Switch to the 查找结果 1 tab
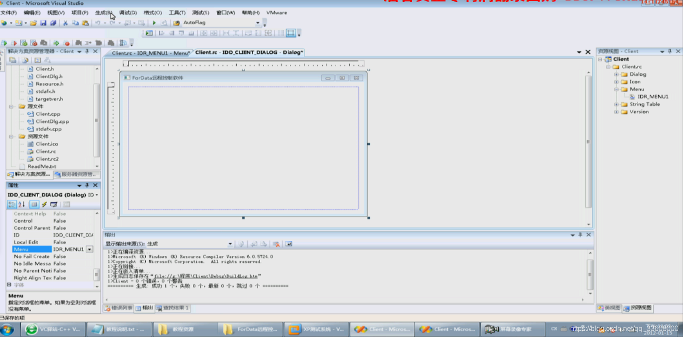683x337 pixels. pyautogui.click(x=173, y=308)
